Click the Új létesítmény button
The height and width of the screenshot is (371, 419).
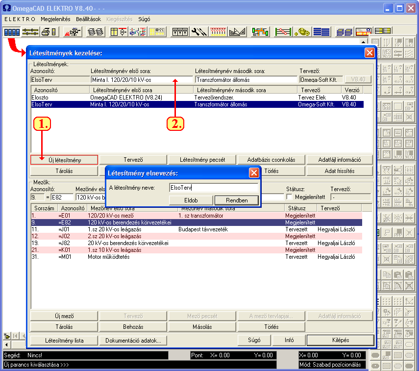[x=64, y=160]
